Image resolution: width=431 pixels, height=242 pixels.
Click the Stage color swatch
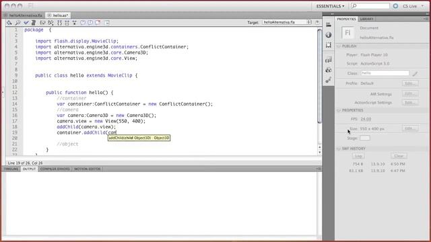click(365, 138)
